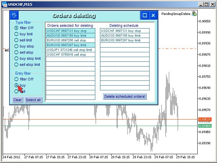Select order 'EURUSD 8697256 sell stop'

pyautogui.click(x=71, y=40)
